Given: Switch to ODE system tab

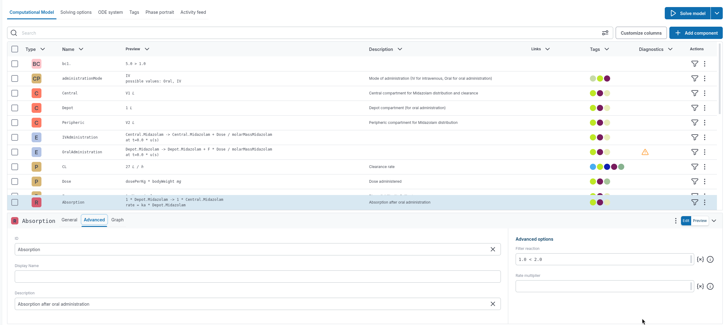Looking at the screenshot, I should [x=110, y=12].
